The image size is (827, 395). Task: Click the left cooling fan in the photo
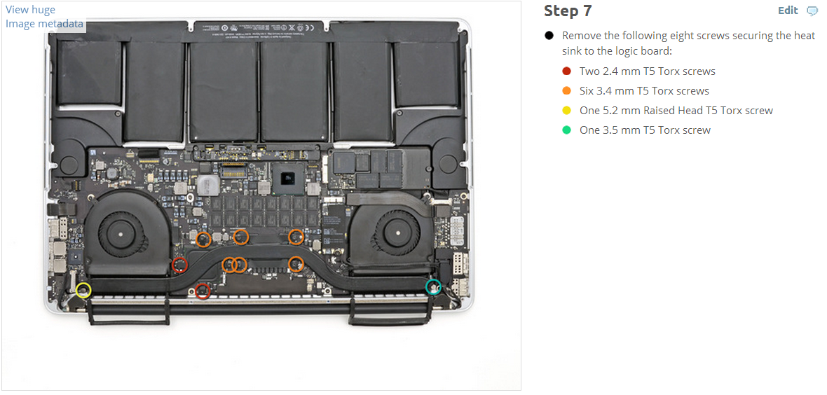pyautogui.click(x=123, y=232)
